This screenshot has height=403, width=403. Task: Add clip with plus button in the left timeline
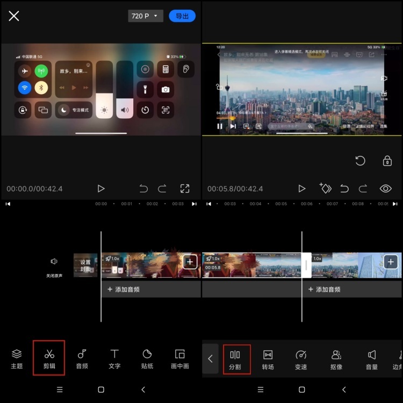pyautogui.click(x=190, y=262)
